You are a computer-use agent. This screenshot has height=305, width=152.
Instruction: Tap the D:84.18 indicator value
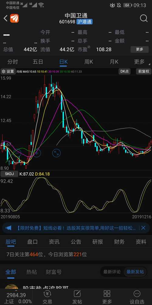coord(42,174)
